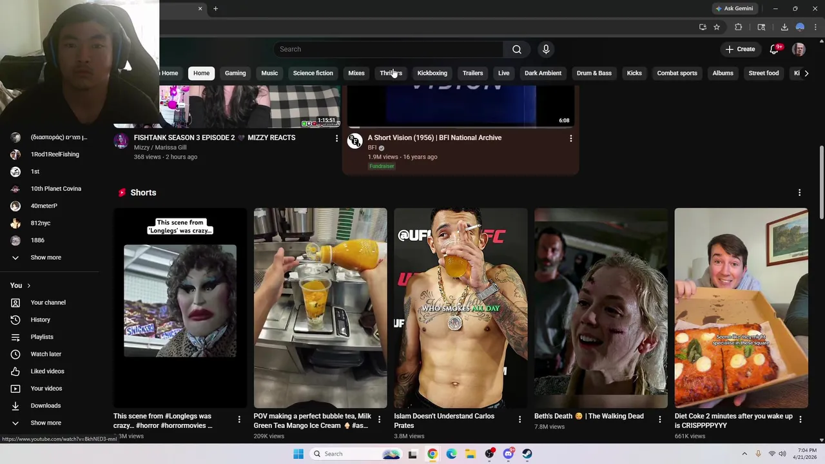Viewport: 825px width, 464px height.
Task: Open the Shorts section options menu
Action: coord(799,193)
